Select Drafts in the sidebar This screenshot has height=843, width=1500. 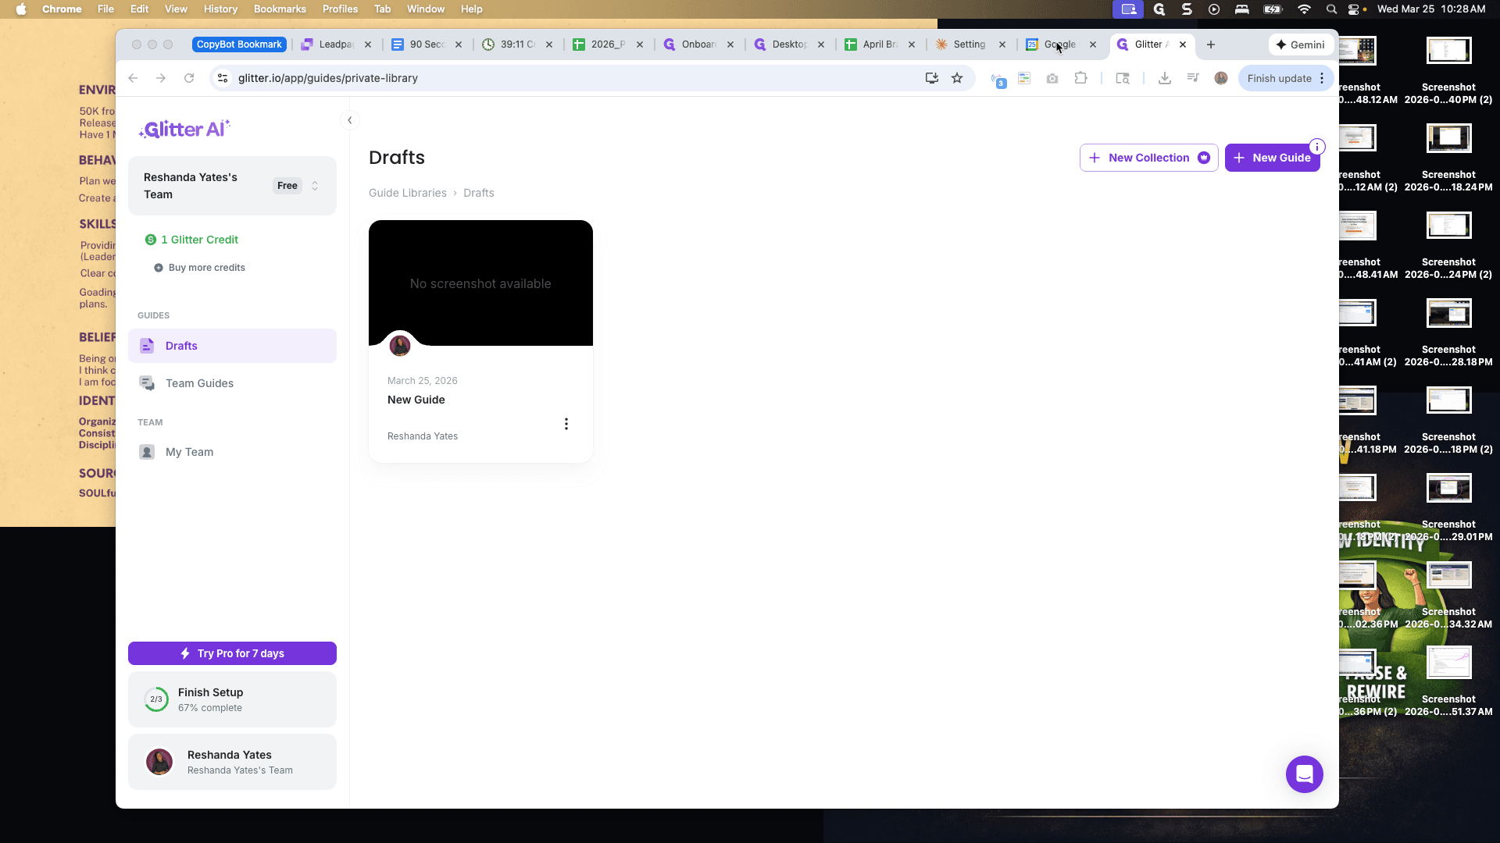[x=232, y=346]
